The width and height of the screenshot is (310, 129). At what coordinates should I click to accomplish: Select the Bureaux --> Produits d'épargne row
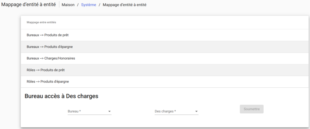49,47
